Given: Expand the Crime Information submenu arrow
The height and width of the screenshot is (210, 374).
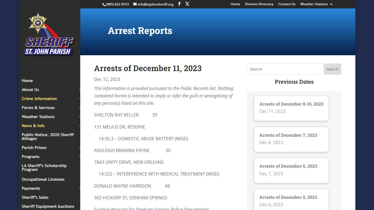Looking at the screenshot, I should pyautogui.click(x=80, y=99).
